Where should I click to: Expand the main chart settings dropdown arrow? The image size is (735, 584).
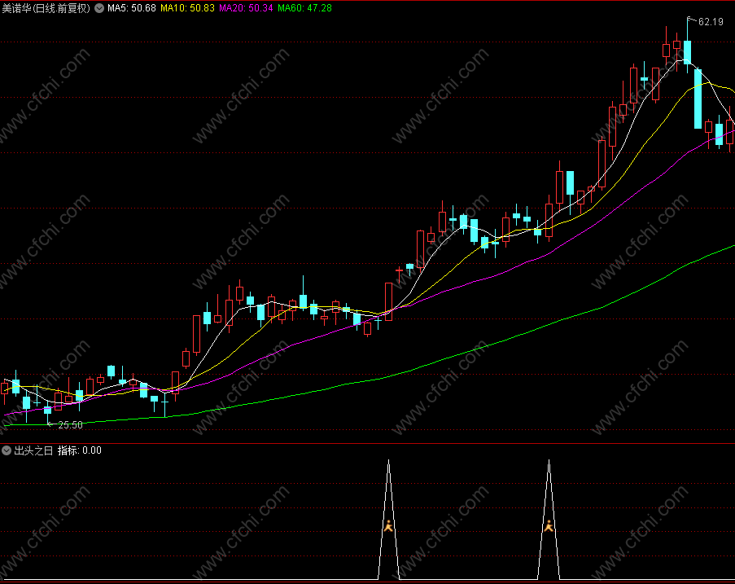(99, 8)
